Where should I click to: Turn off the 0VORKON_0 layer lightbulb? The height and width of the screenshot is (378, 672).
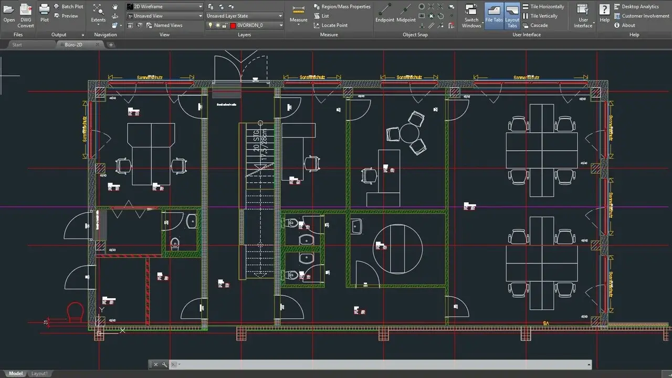[x=211, y=25]
